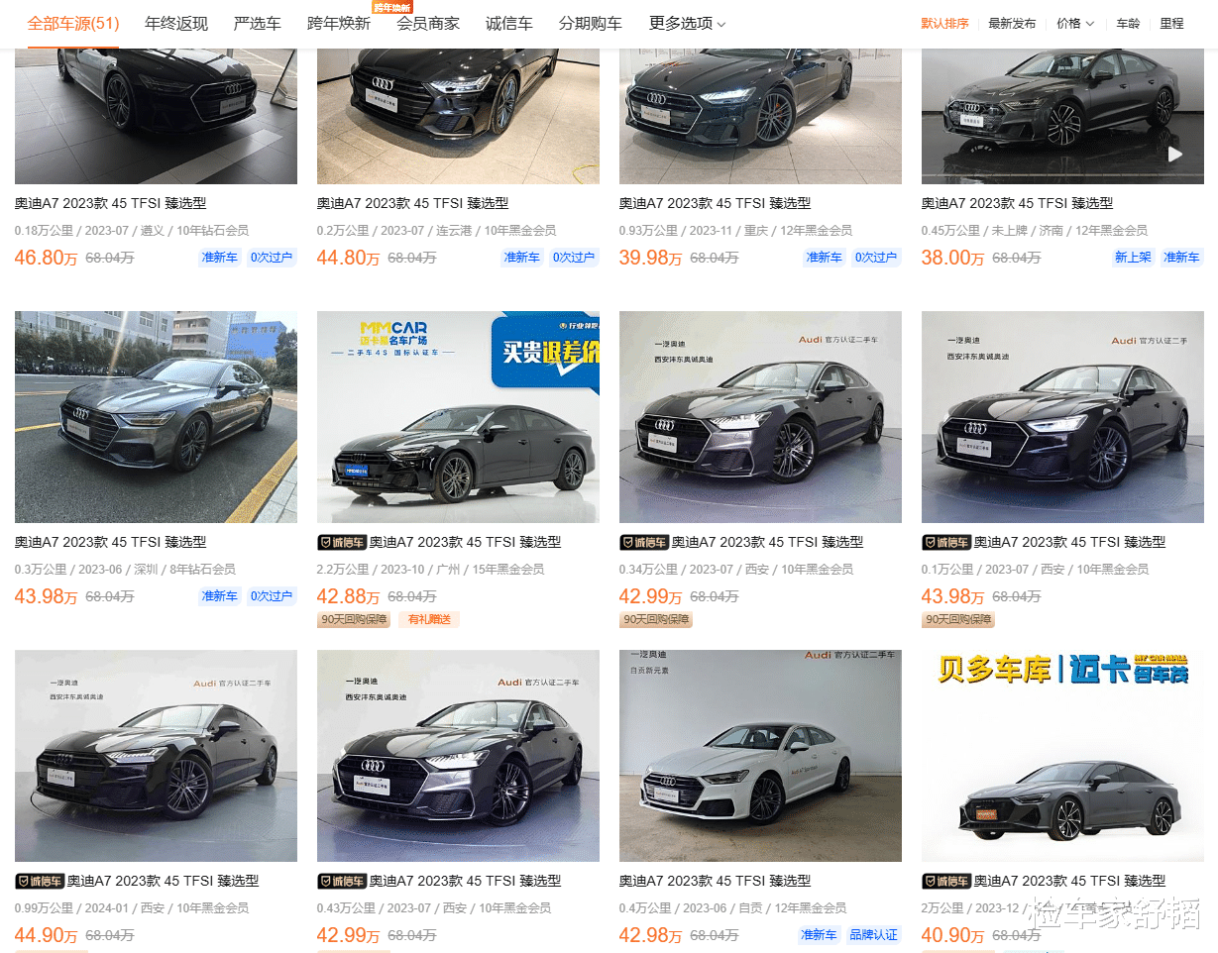
Task: Sort listings by 最新发布
Action: coord(1012,24)
